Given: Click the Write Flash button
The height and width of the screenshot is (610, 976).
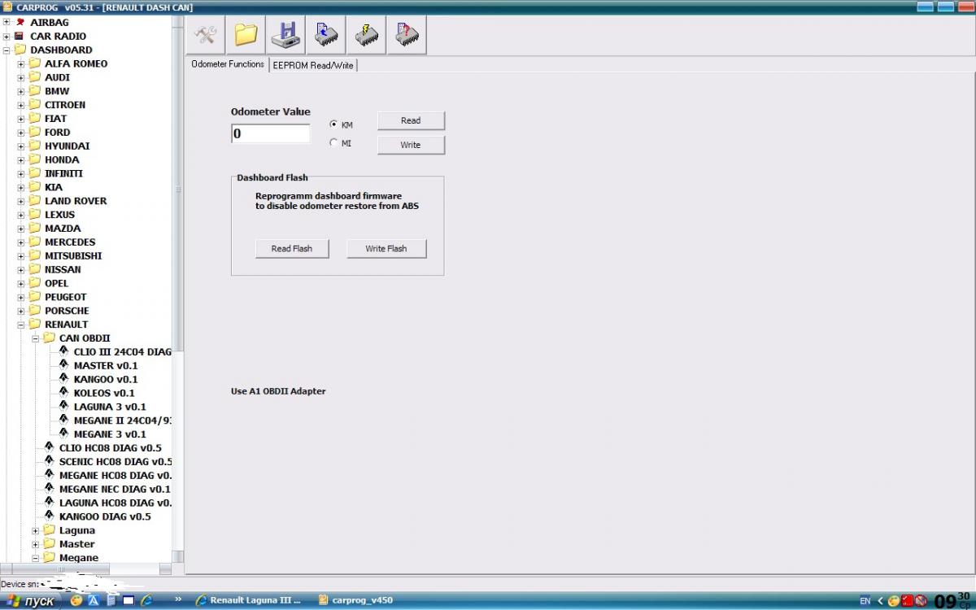Looking at the screenshot, I should click(x=386, y=249).
